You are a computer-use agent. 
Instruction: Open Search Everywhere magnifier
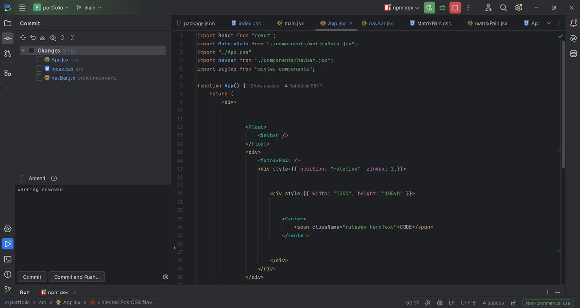[503, 8]
